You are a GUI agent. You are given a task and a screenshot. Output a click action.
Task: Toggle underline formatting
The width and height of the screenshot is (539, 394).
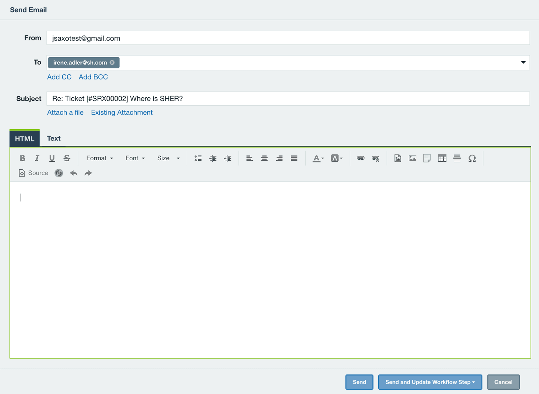pyautogui.click(x=52, y=158)
